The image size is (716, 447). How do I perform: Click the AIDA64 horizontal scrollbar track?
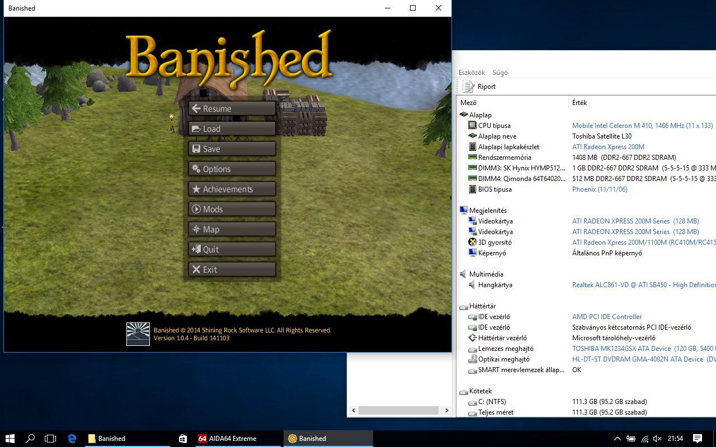pos(400,410)
